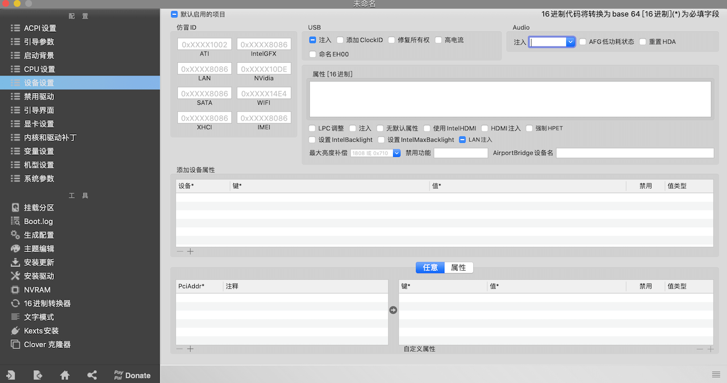Click the IntelGFX fake ID field
This screenshot has width=727, height=383.
[x=264, y=45]
